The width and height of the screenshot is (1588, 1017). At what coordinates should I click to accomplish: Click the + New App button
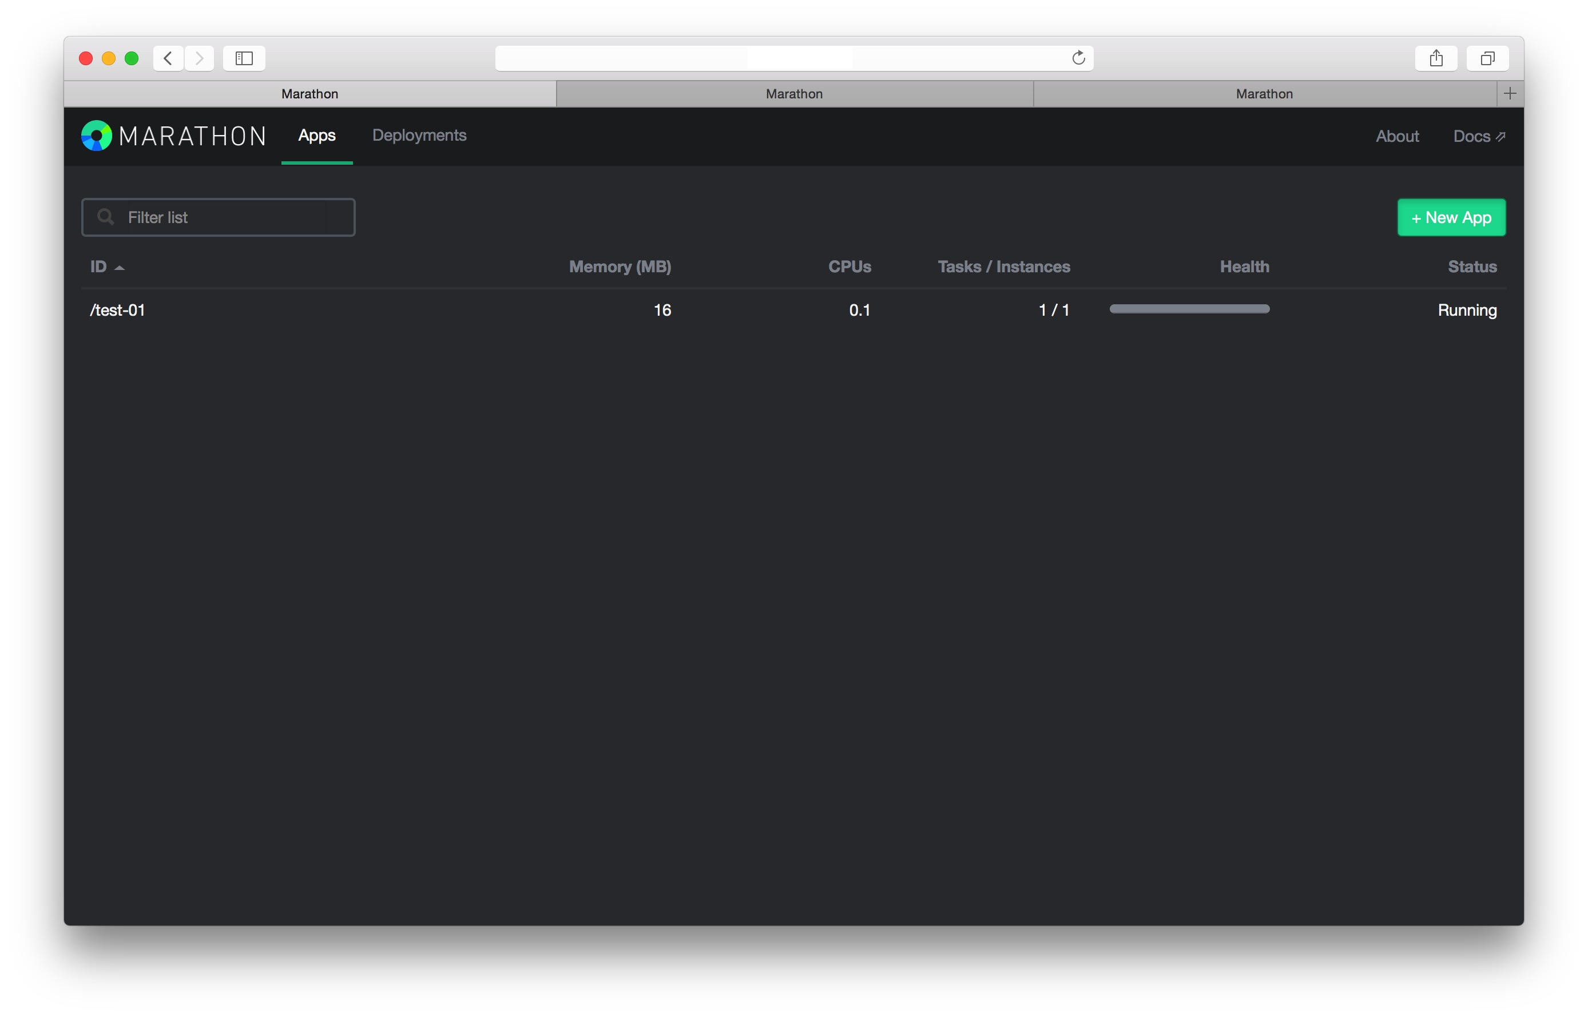[x=1451, y=217]
